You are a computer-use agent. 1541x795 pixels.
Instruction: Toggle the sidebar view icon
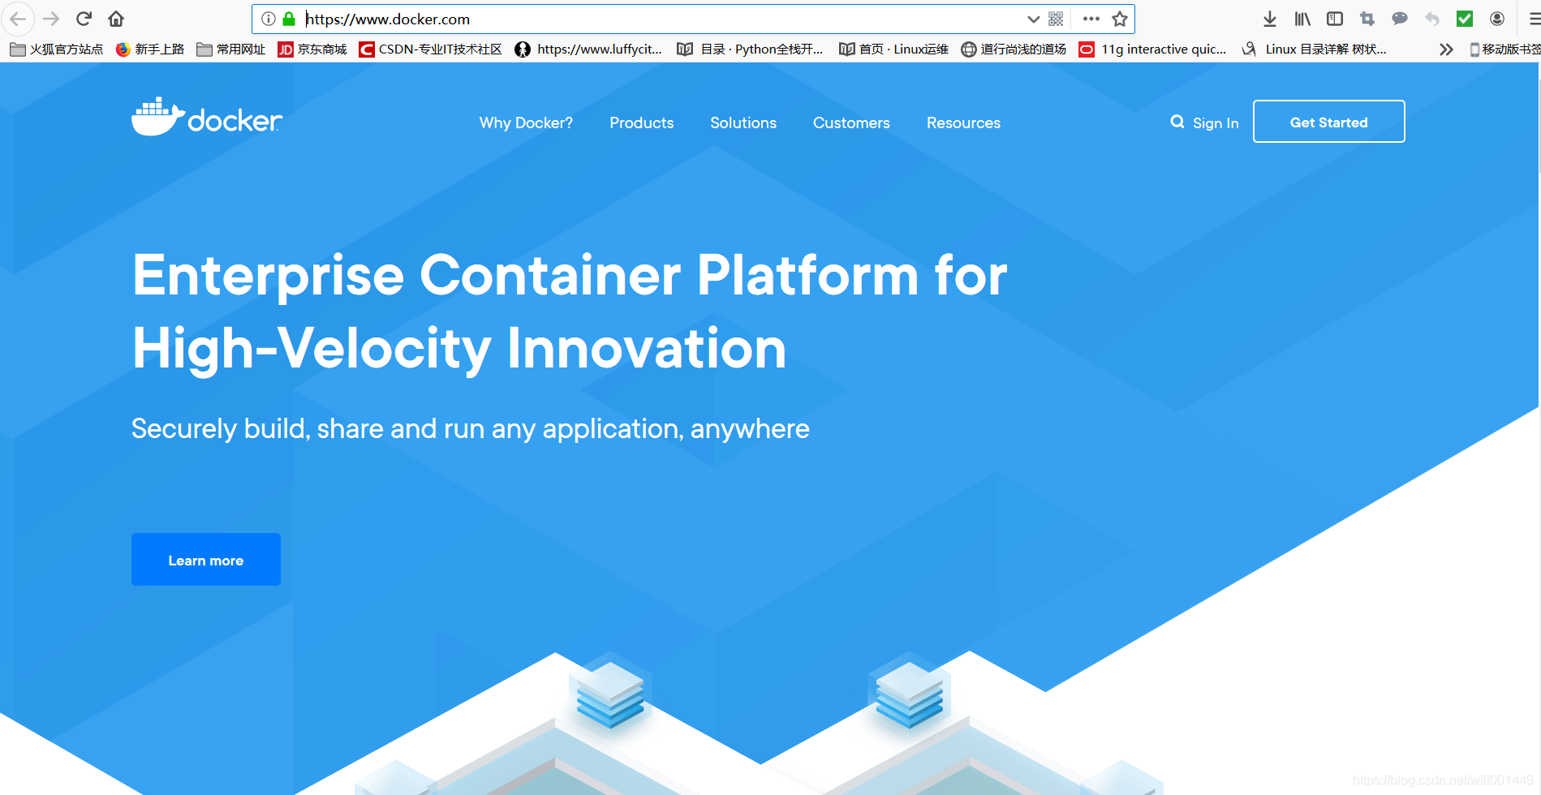1335,19
